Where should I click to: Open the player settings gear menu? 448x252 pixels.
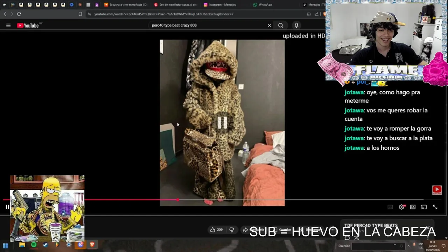[401, 207]
